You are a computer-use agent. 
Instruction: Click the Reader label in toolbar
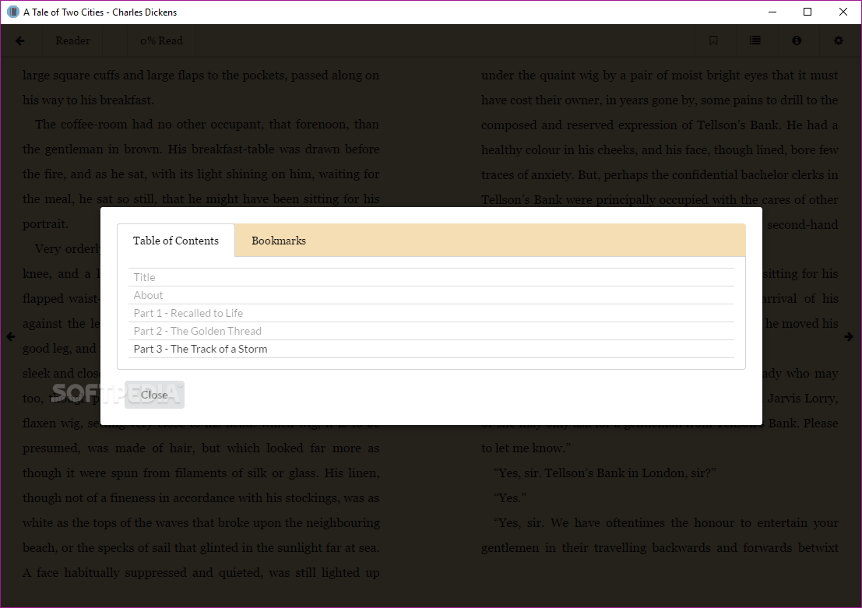pyautogui.click(x=72, y=40)
